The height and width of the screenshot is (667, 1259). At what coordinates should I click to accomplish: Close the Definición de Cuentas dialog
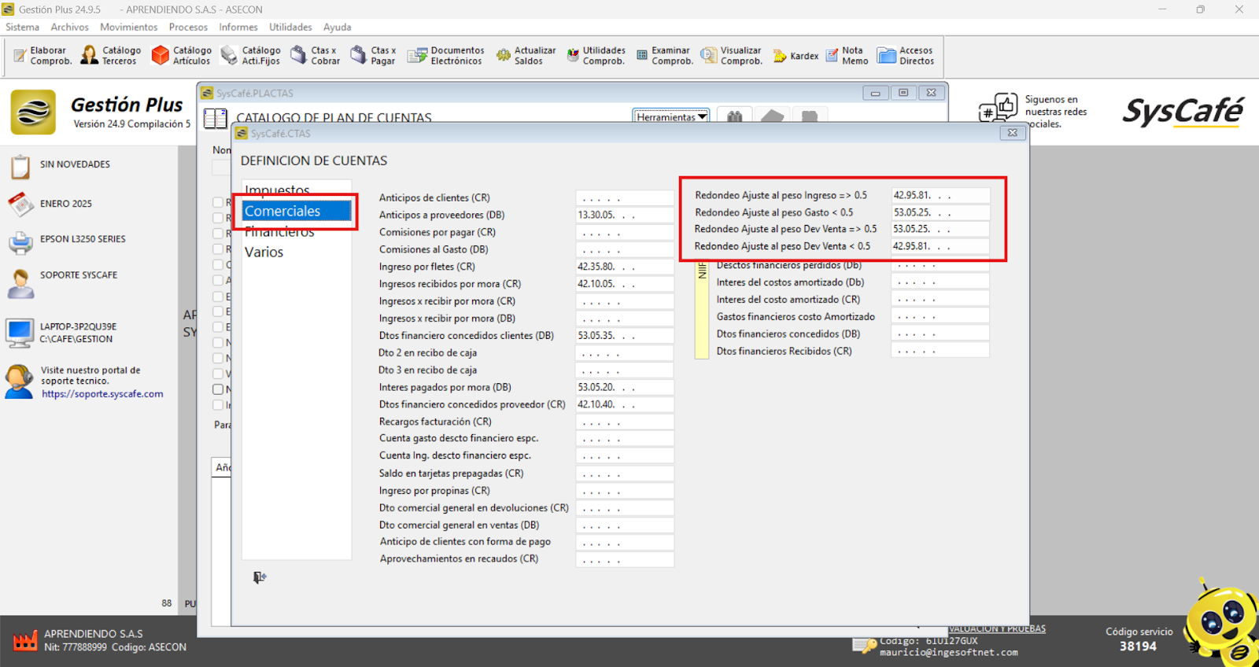pyautogui.click(x=1012, y=133)
